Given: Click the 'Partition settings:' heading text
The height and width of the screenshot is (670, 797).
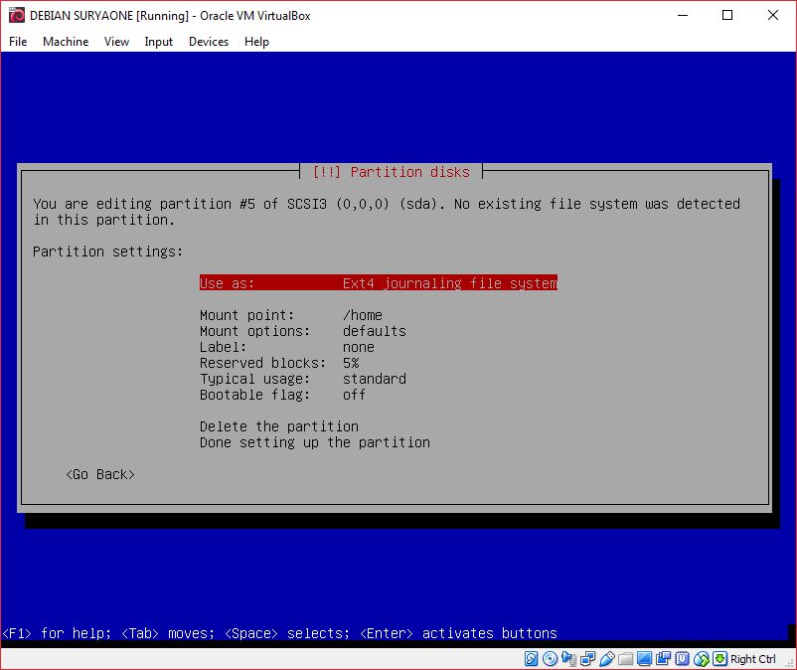Looking at the screenshot, I should (107, 251).
